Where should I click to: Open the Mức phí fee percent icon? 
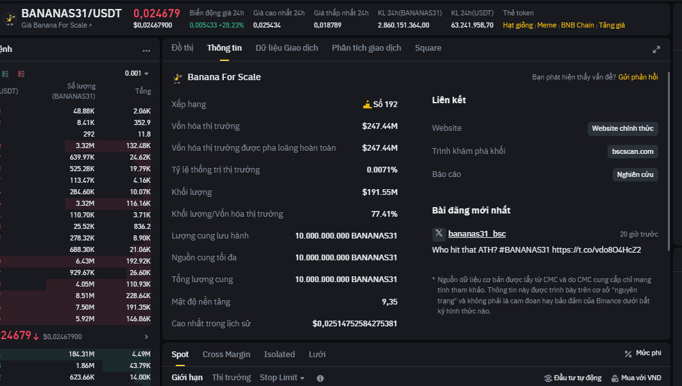point(628,354)
